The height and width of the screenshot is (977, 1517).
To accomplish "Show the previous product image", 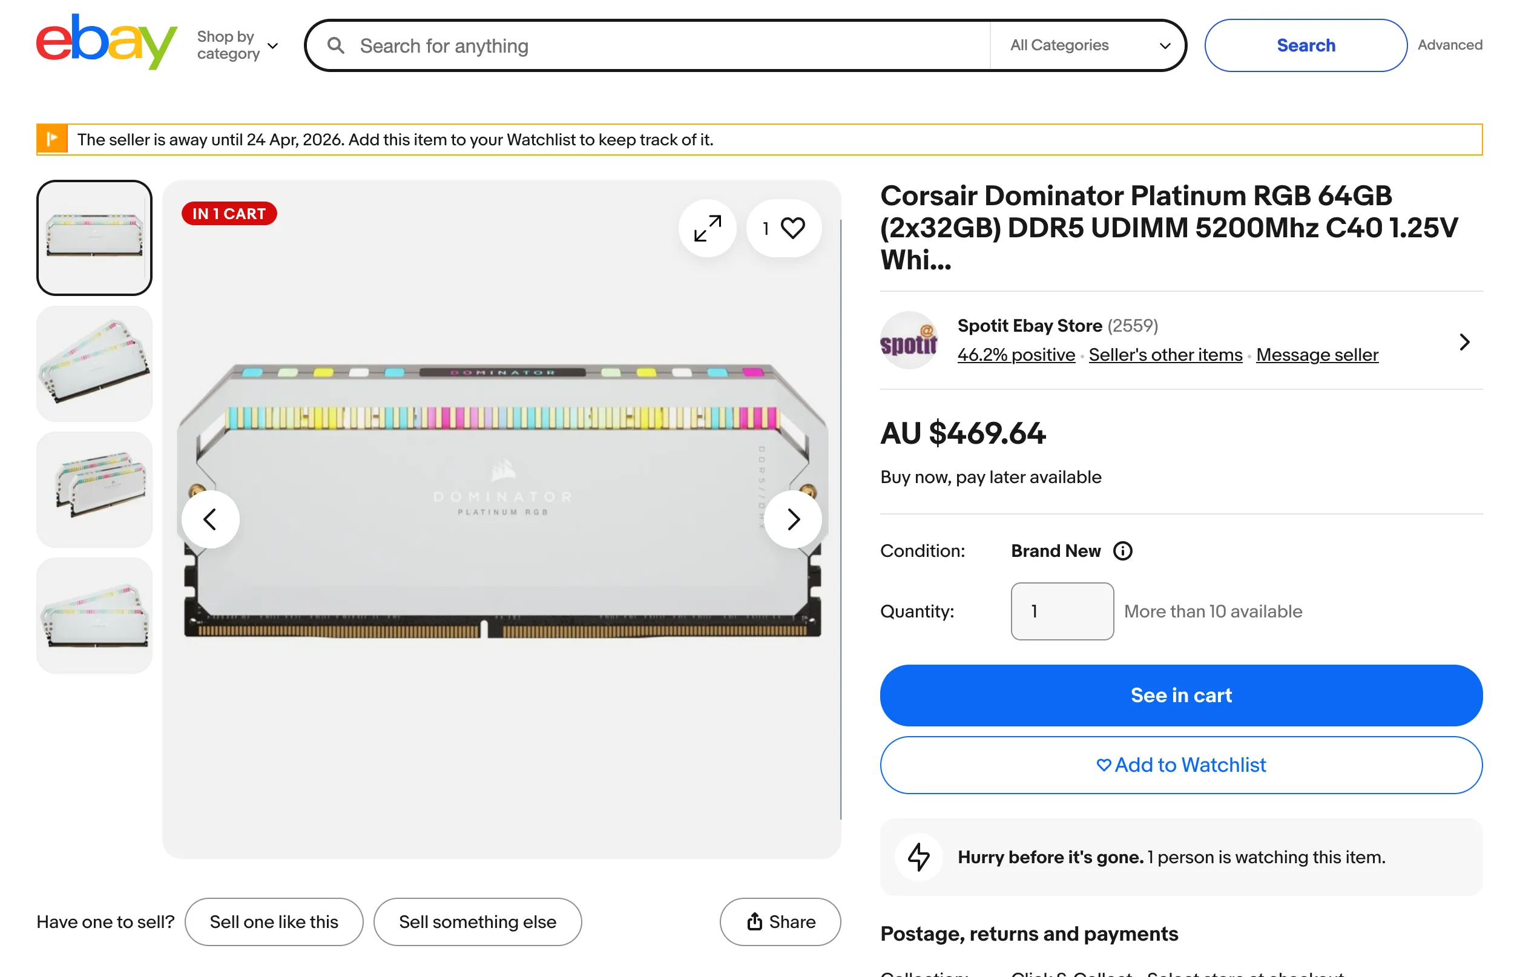I will click(210, 519).
